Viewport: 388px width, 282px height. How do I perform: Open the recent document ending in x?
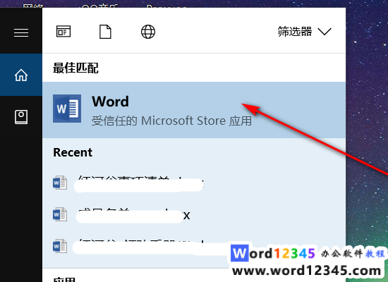(x=194, y=215)
